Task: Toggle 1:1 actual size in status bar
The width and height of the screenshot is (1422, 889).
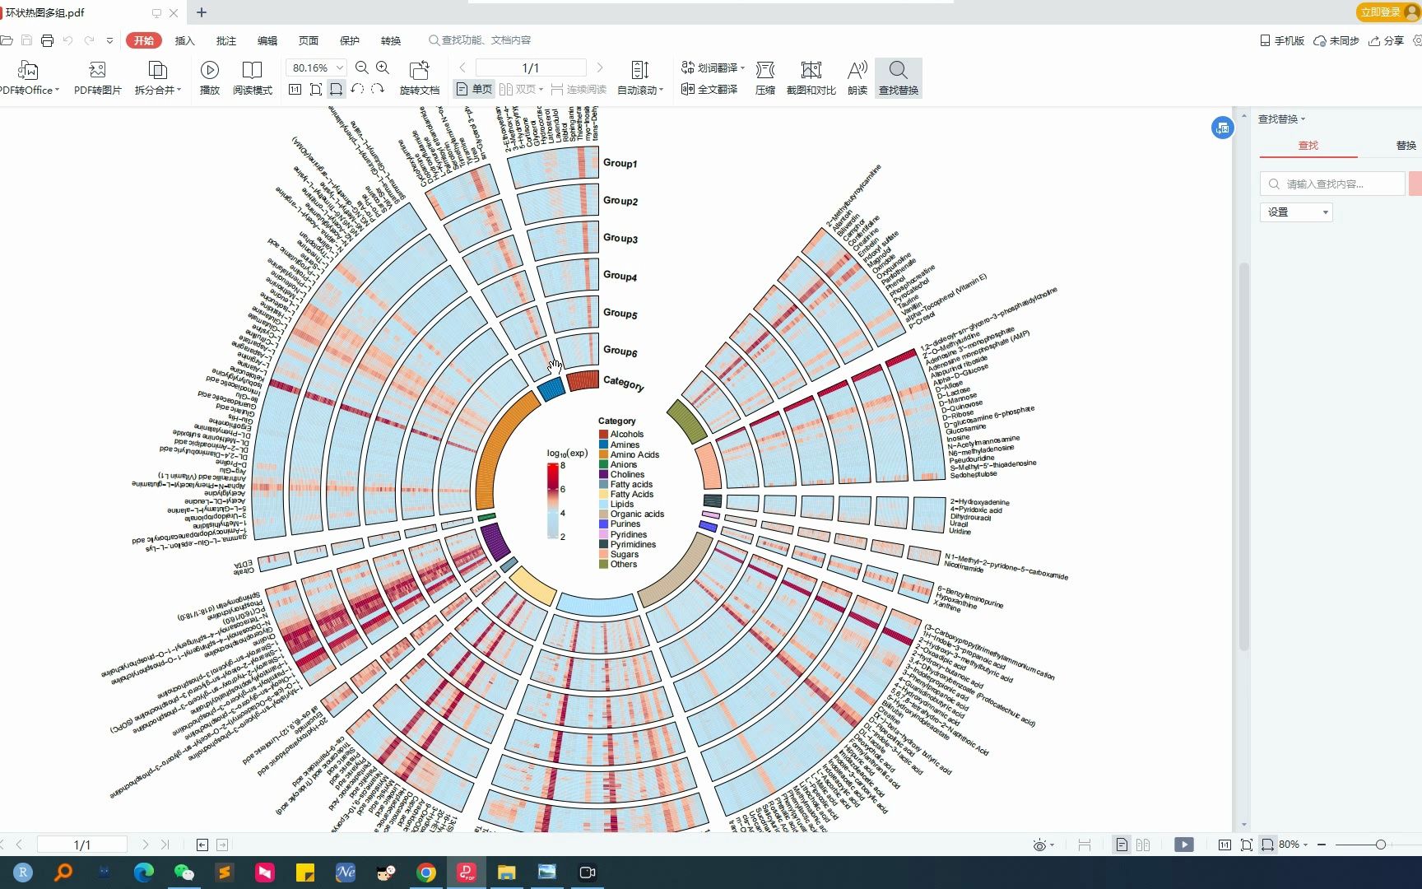Action: 1224,845
